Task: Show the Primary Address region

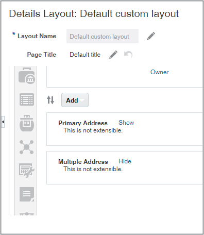Action: click(126, 123)
